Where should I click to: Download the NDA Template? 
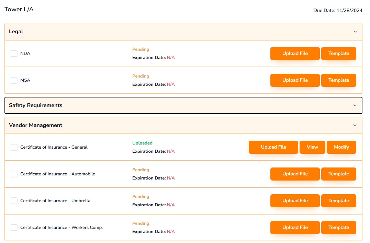(x=338, y=53)
